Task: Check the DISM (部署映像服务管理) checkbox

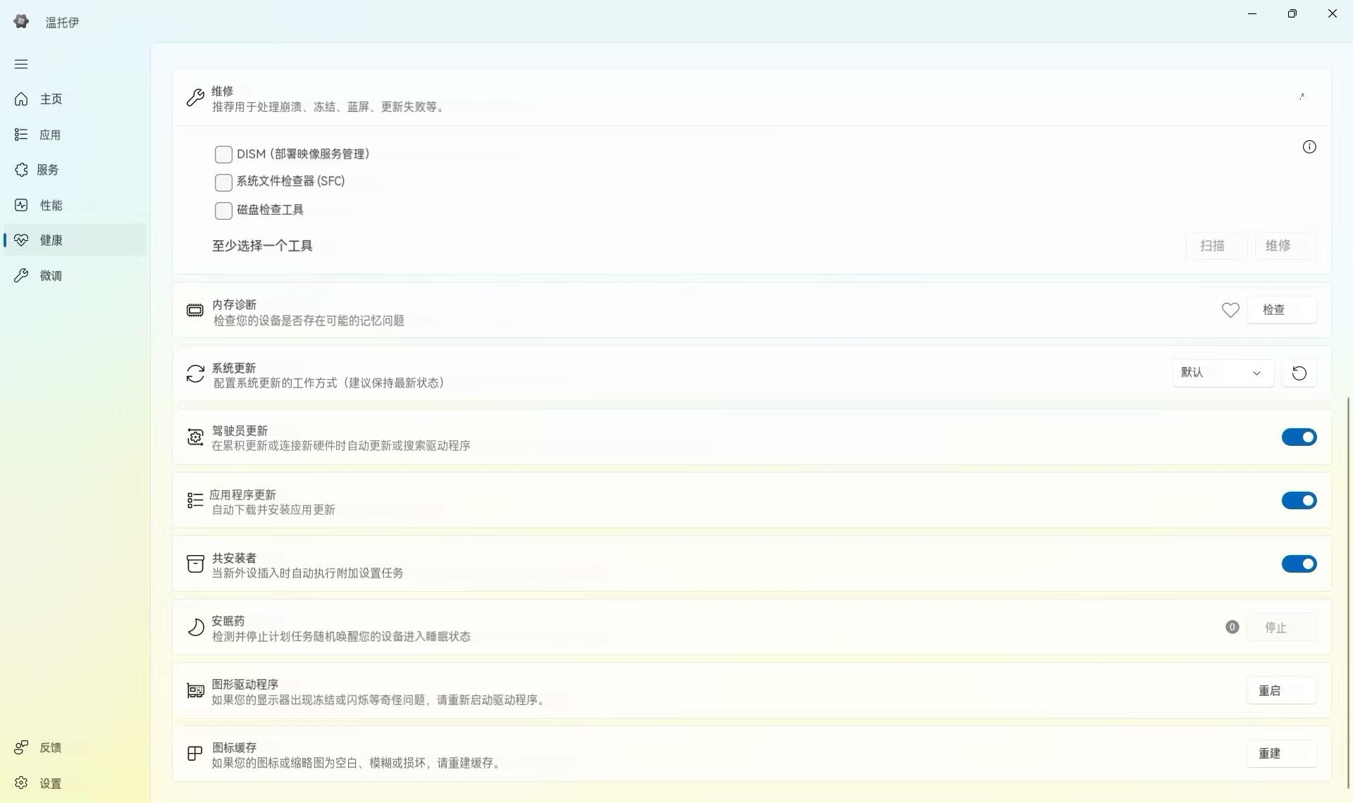Action: coord(223,154)
